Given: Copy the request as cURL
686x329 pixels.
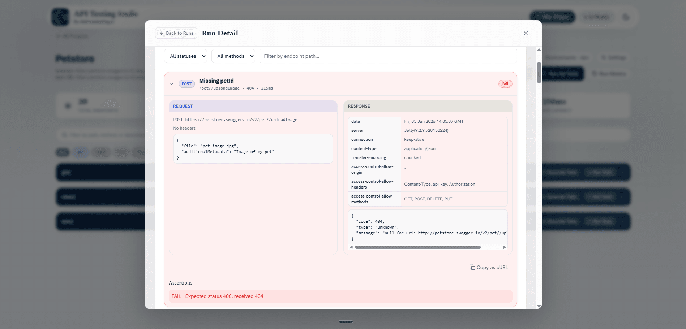Looking at the screenshot, I should click(489, 267).
